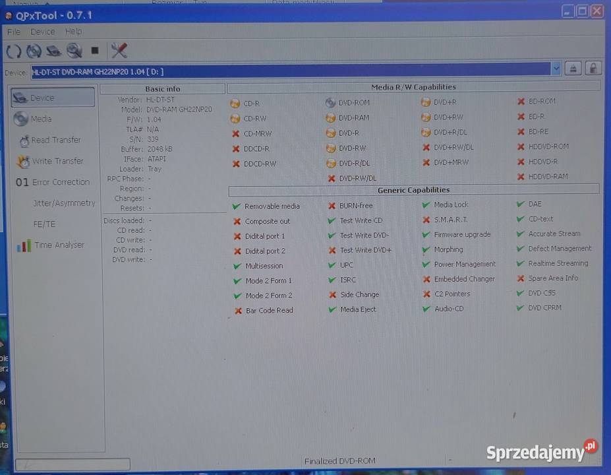Toggle the padlock tray lock button
This screenshot has height=475, width=611.
pyautogui.click(x=593, y=69)
